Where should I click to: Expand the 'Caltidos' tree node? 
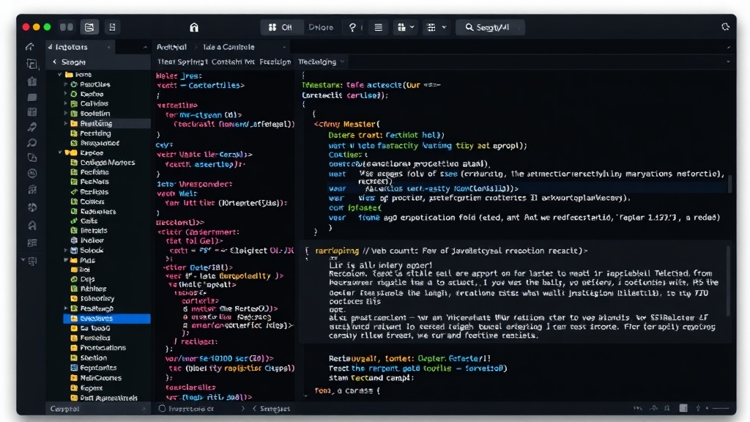[x=66, y=103]
